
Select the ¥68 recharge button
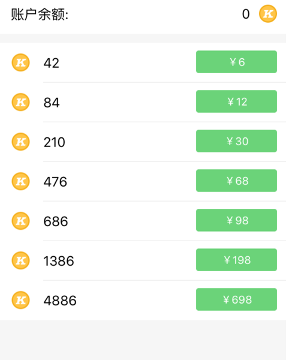[x=236, y=181]
